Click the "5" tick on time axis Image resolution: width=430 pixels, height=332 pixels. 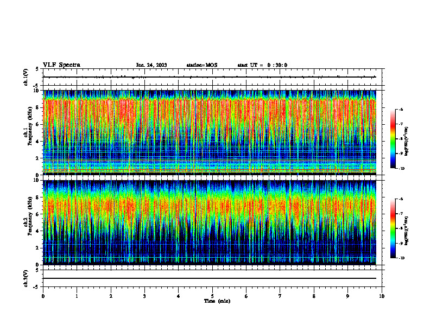(212, 296)
